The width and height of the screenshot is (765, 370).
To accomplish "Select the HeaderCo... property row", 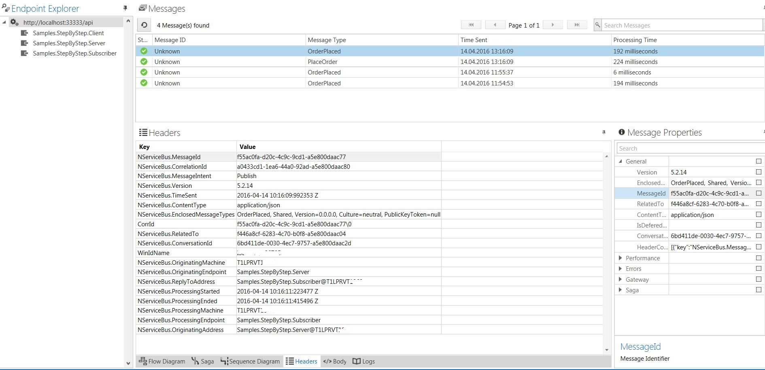I will (689, 247).
